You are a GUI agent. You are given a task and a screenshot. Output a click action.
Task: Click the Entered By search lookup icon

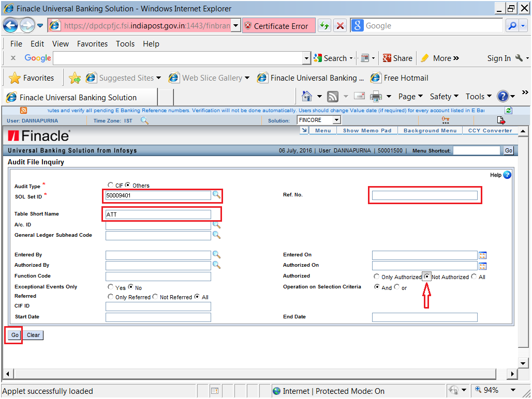tap(217, 255)
